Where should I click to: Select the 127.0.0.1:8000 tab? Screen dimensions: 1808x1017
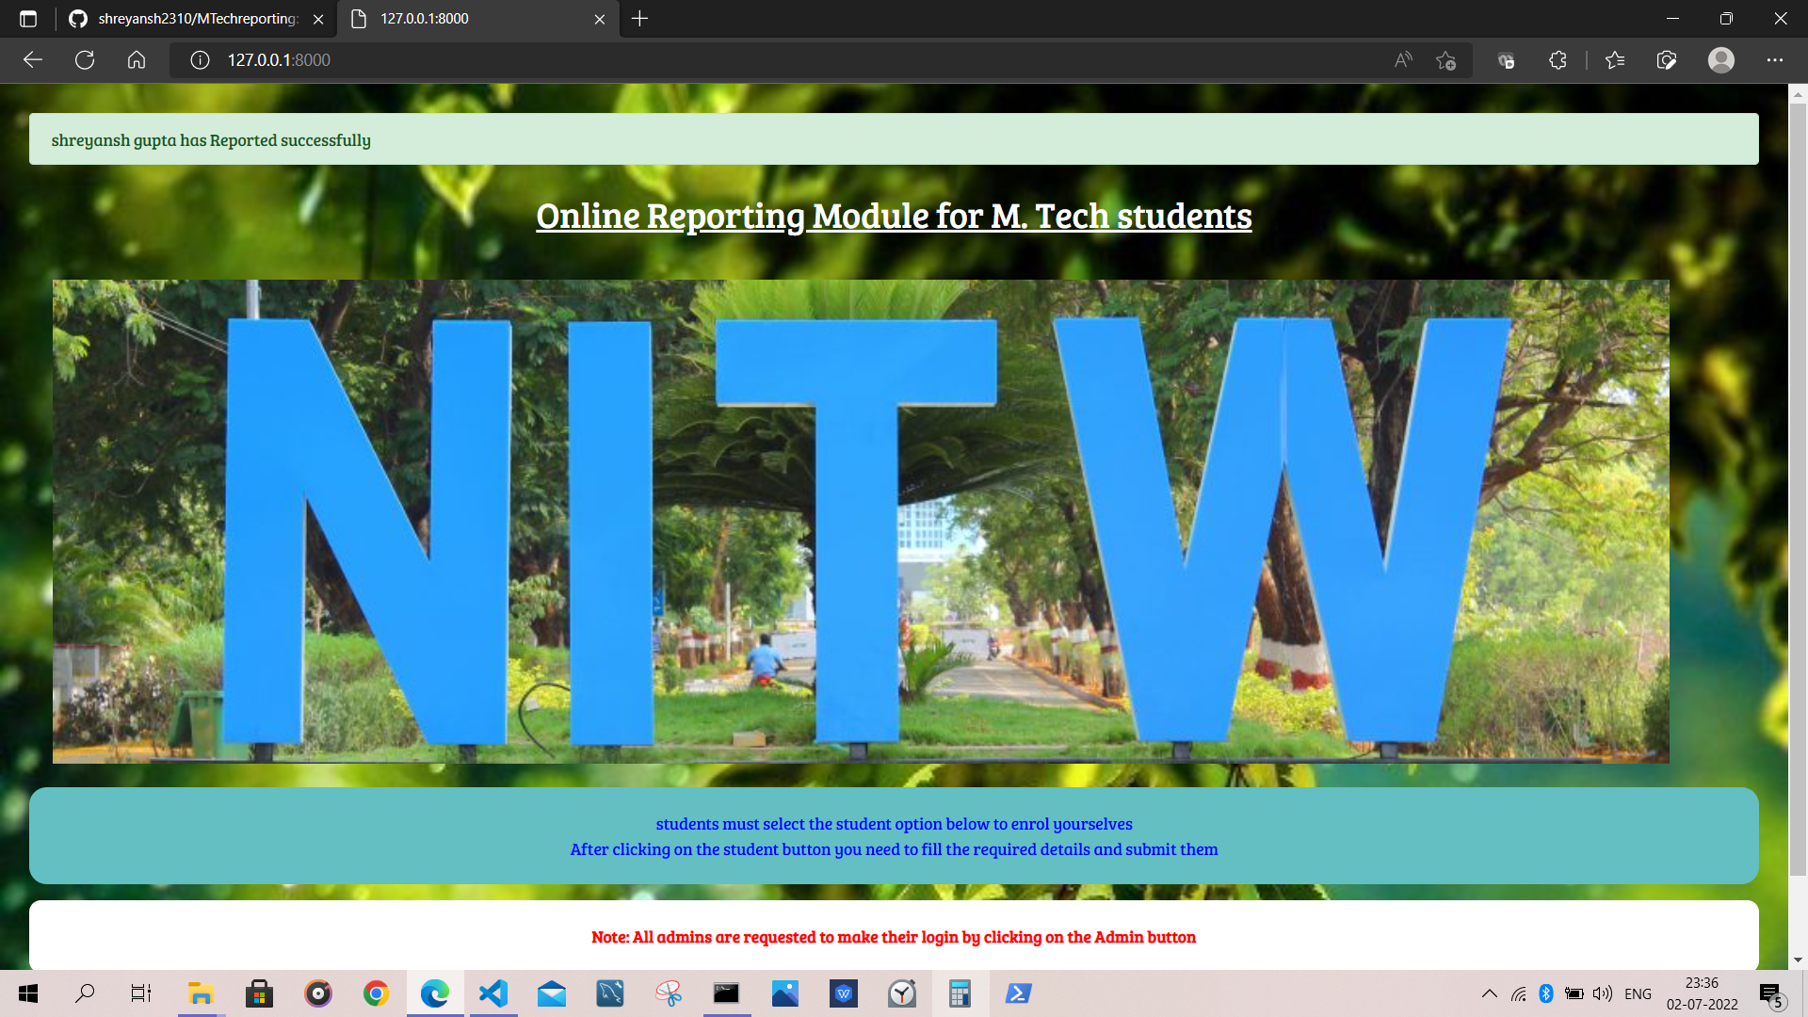click(477, 19)
